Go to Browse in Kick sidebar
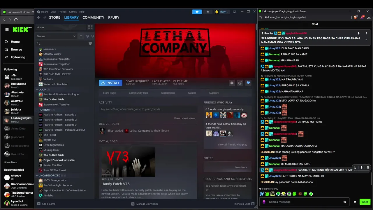Image resolution: width=373 pixels, height=210 pixels. [x=16, y=50]
